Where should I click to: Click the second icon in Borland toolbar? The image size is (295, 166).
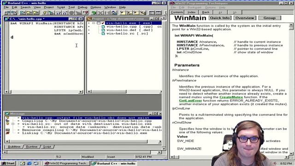pos(14,13)
